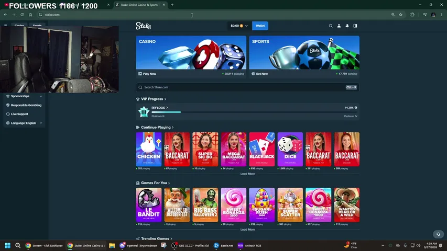This screenshot has width=447, height=251.
Task: Bookmark this page with star icon
Action: click(400, 15)
